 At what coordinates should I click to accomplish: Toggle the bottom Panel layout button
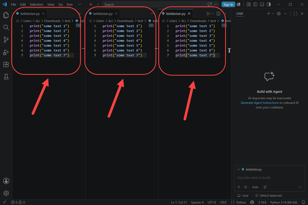pos(262,4)
